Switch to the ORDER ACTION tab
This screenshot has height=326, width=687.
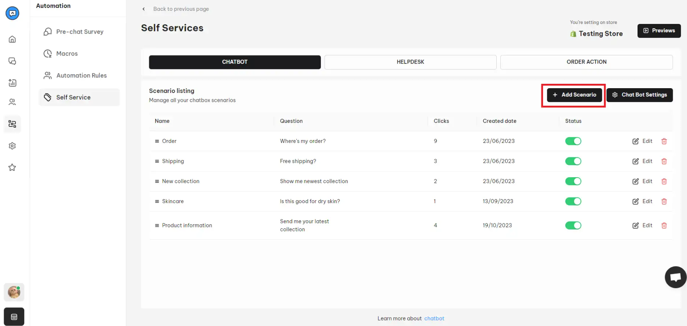click(586, 62)
